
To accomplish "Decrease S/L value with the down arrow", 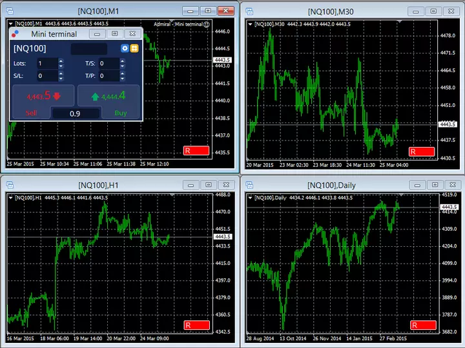I will [61, 79].
